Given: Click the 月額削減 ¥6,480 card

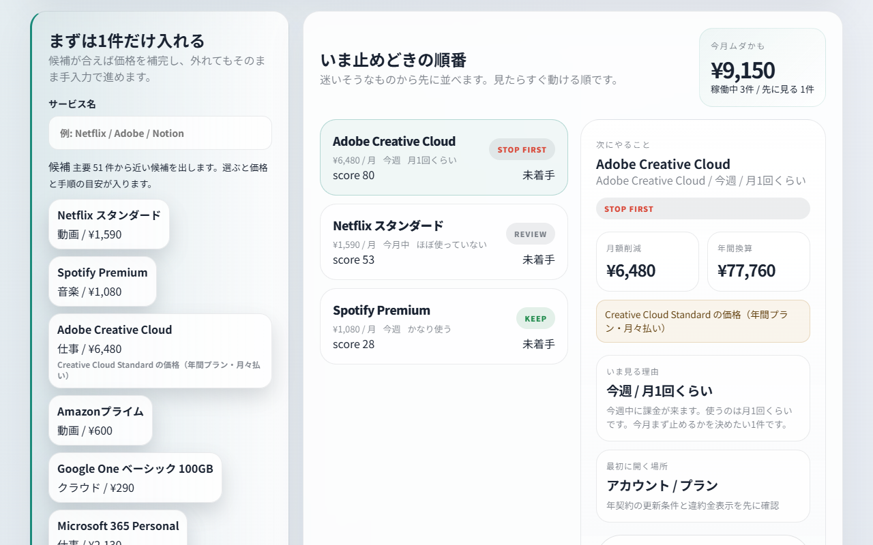Looking at the screenshot, I should [x=647, y=262].
